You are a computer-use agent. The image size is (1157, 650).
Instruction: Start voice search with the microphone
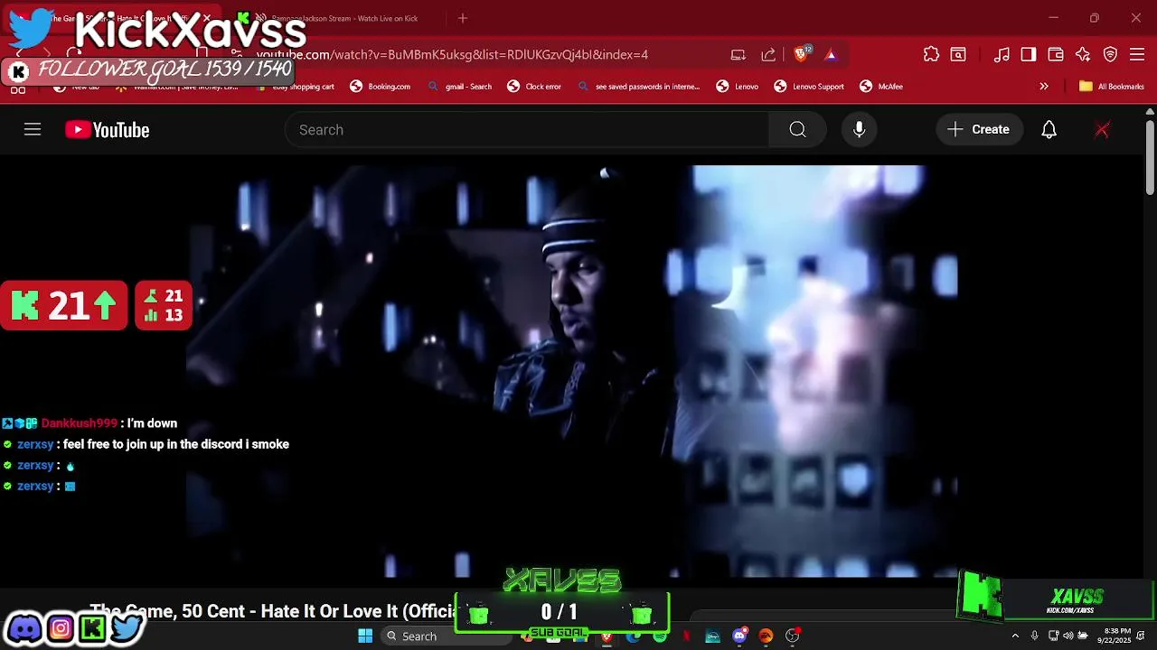coord(860,130)
